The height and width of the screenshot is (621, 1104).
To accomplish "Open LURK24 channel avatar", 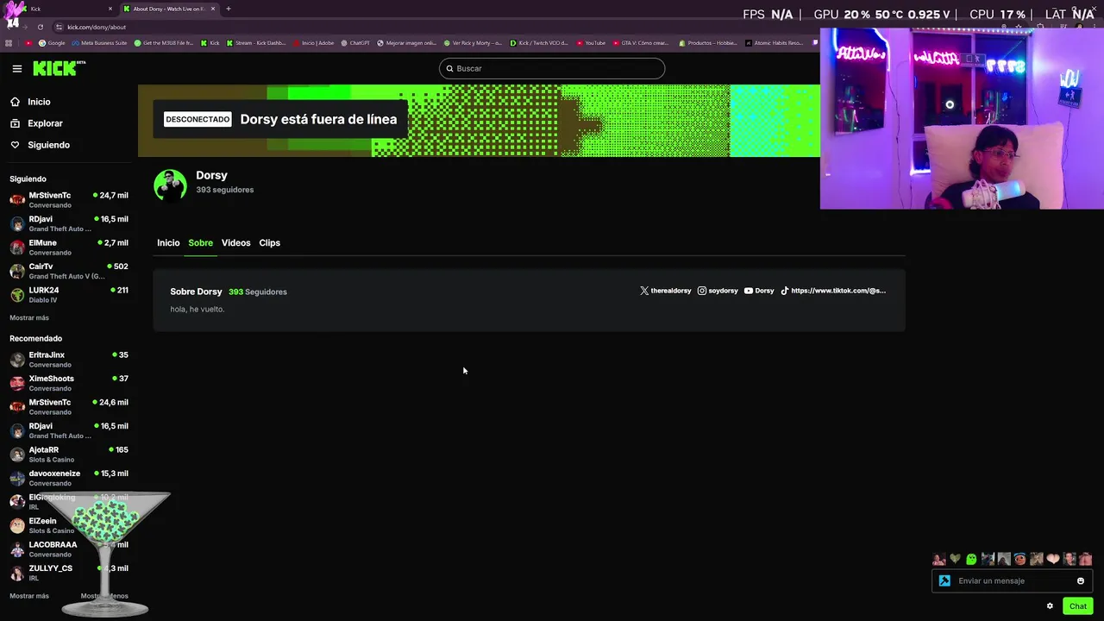I will 17,295.
